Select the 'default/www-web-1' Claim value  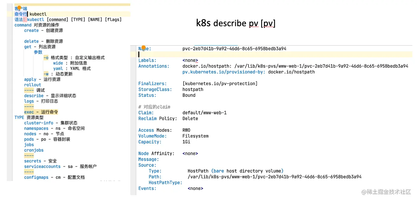pos(204,113)
